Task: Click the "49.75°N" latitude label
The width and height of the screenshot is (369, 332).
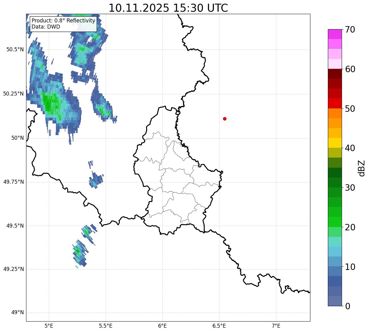Action: click(14, 182)
